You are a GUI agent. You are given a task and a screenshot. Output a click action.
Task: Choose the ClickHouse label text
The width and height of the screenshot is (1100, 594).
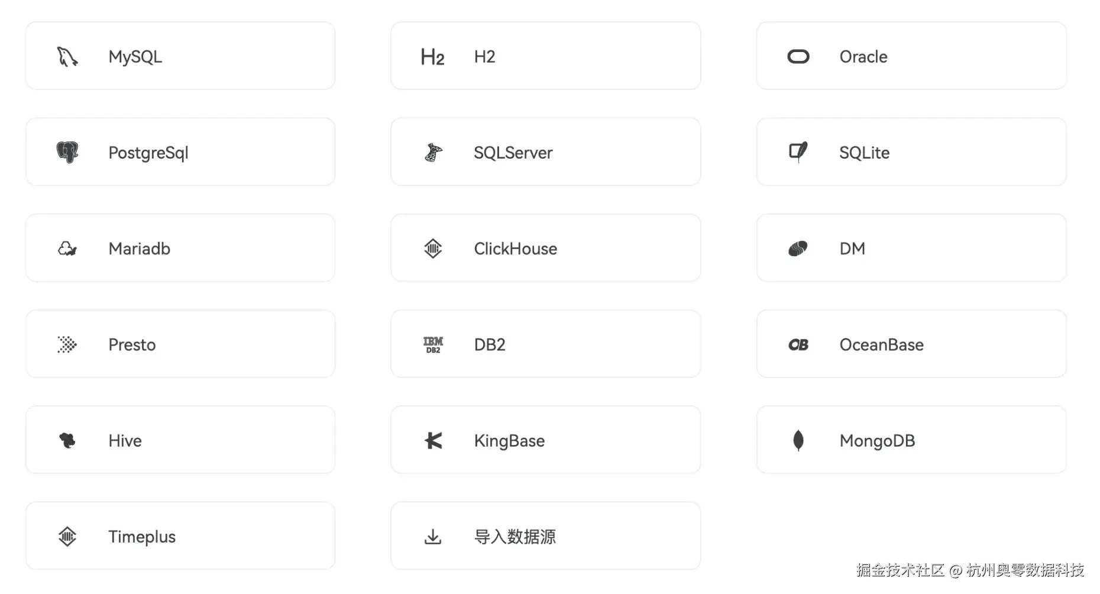pos(516,248)
